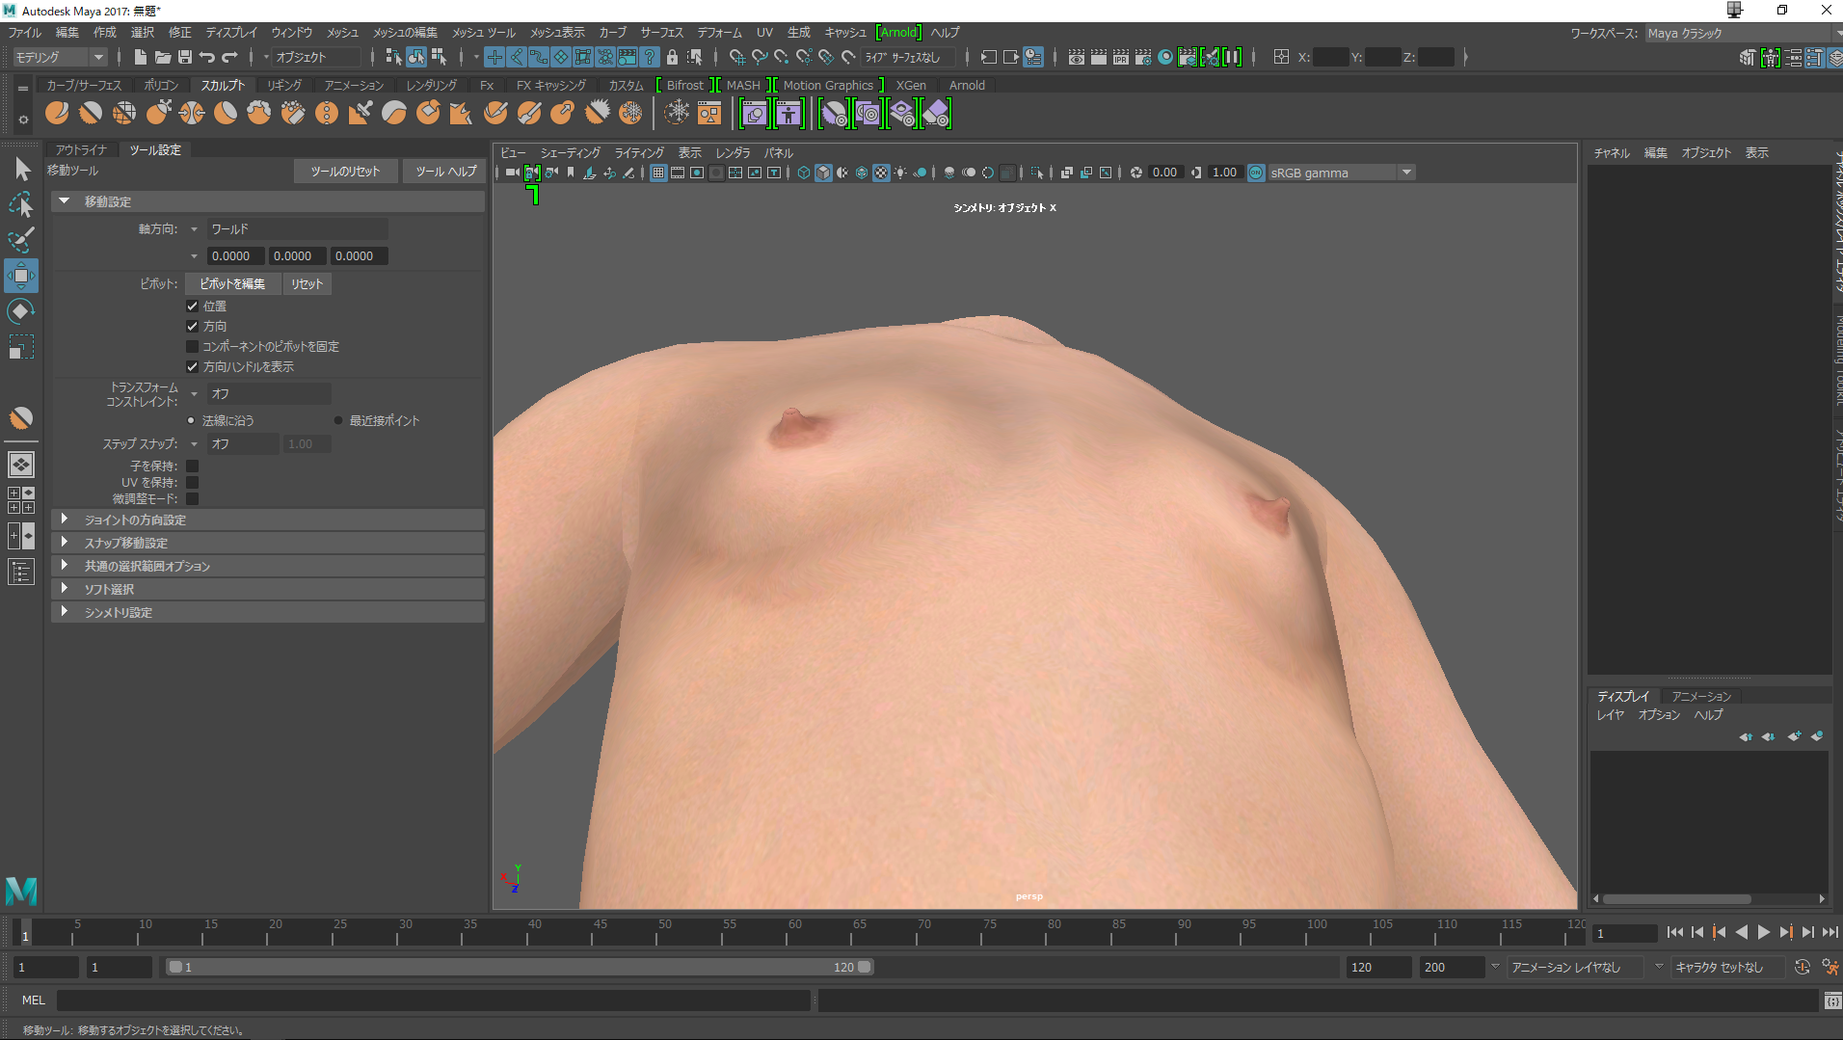Screen dimensions: 1843x1040
Task: Select the arrow Select tool in toolbox
Action: click(21, 170)
